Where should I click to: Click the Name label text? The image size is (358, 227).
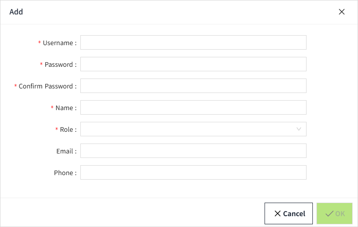click(64, 108)
